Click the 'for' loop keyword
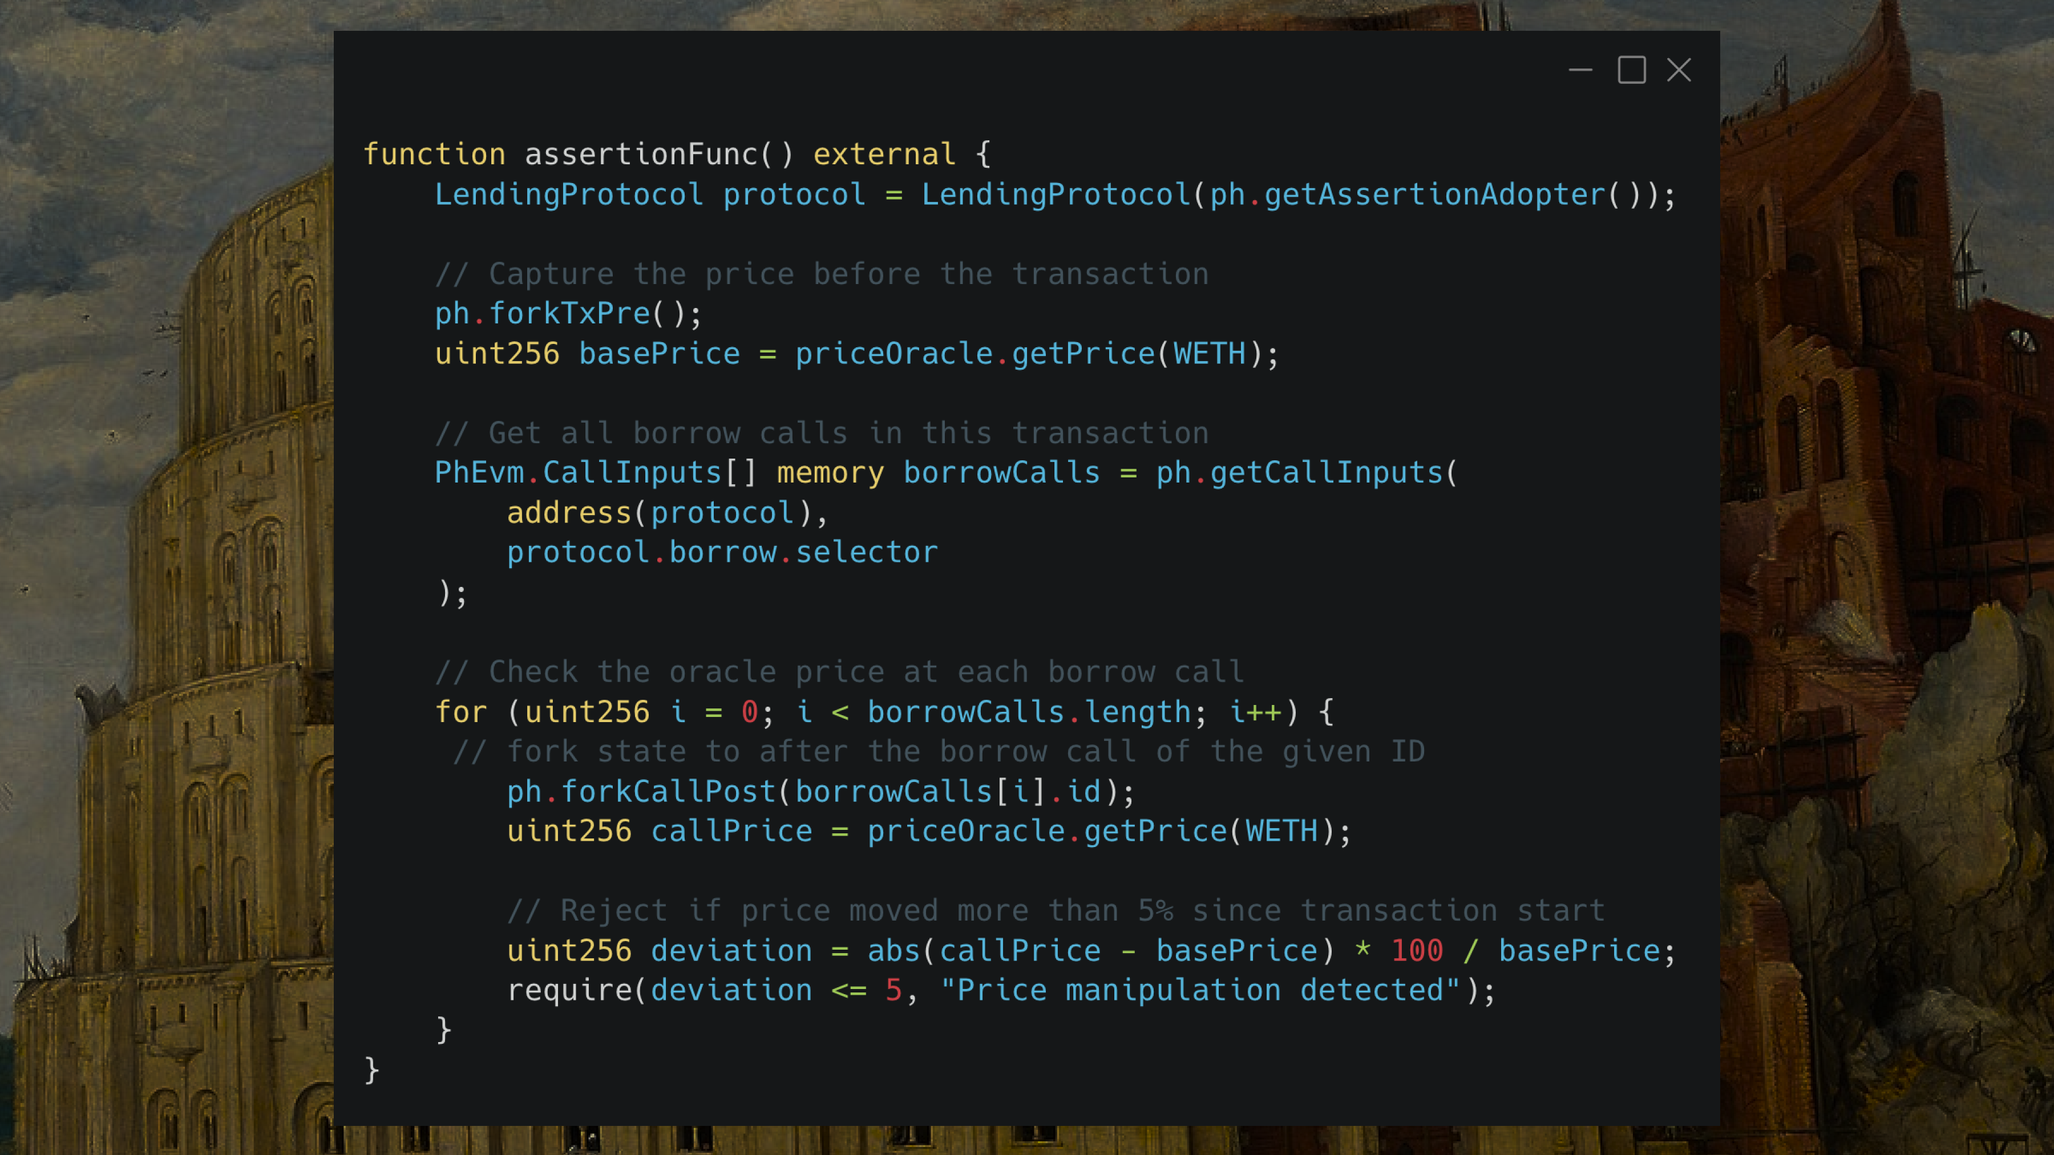The width and height of the screenshot is (2054, 1155). pyautogui.click(x=461, y=711)
